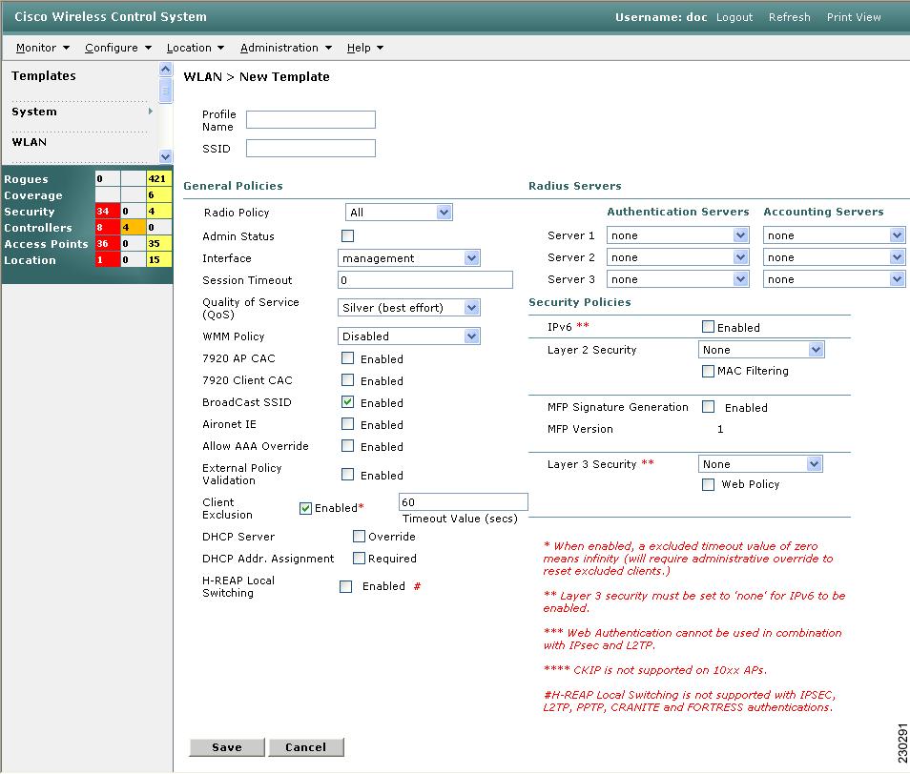Click Access Points red count 36

click(x=108, y=243)
